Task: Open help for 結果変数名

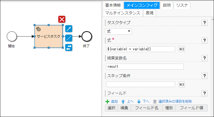Action: [205, 58]
